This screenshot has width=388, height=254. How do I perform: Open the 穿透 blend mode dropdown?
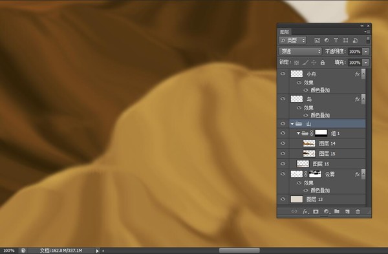(x=301, y=52)
